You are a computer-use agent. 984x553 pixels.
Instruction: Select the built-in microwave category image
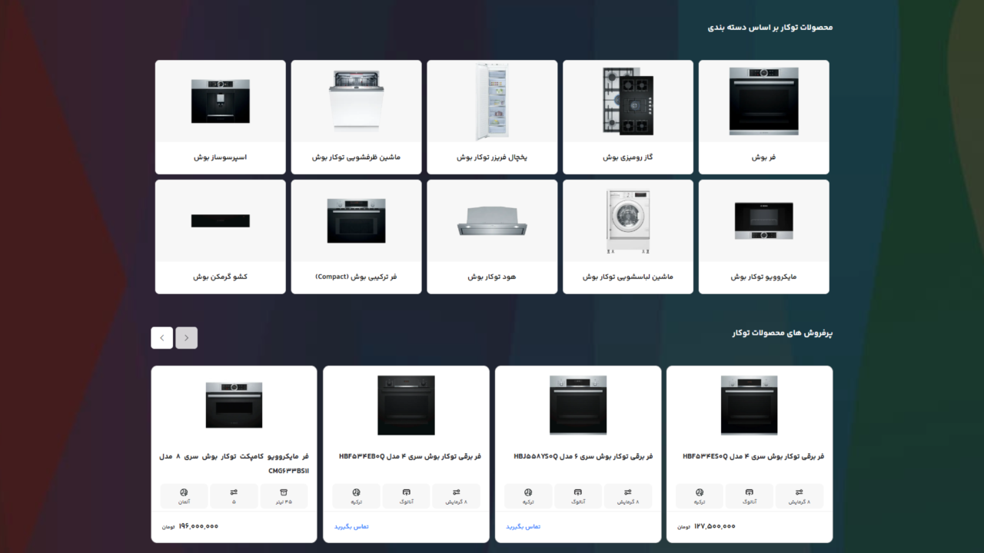point(763,221)
